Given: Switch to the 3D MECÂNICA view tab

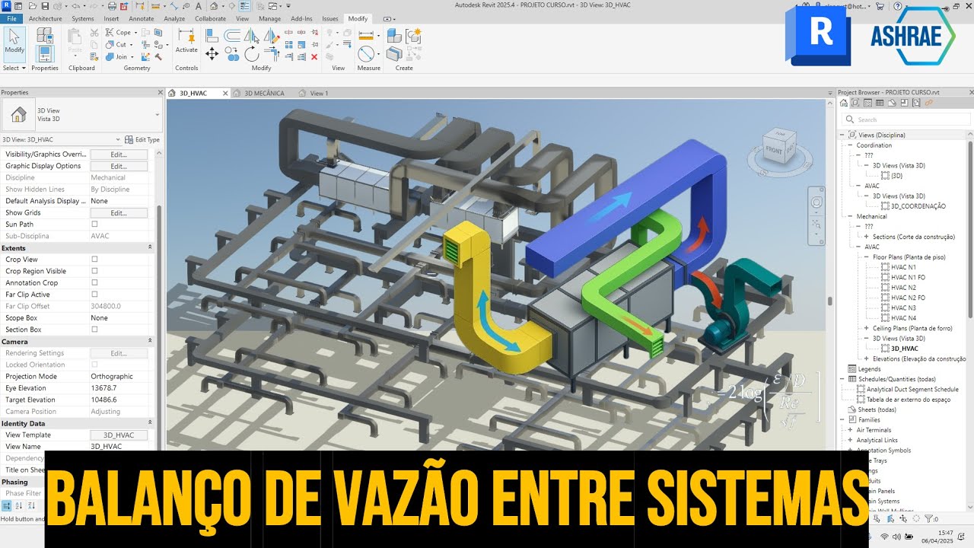Looking at the screenshot, I should click(263, 94).
